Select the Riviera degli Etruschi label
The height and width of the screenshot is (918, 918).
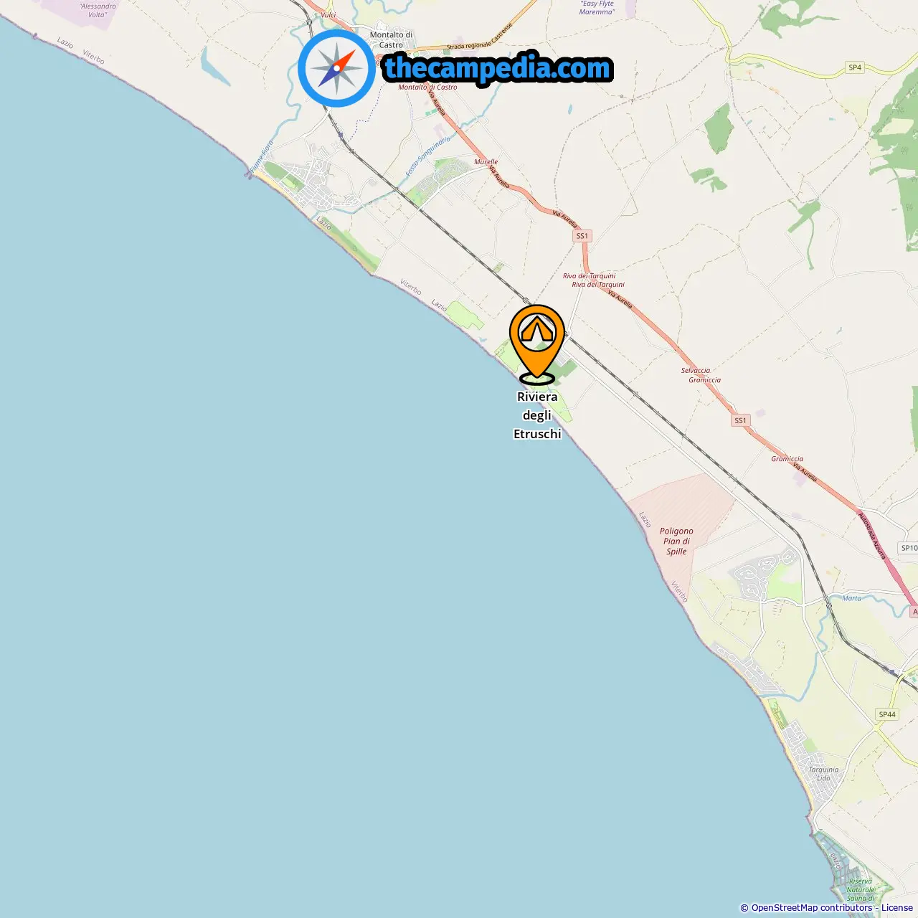pos(537,415)
